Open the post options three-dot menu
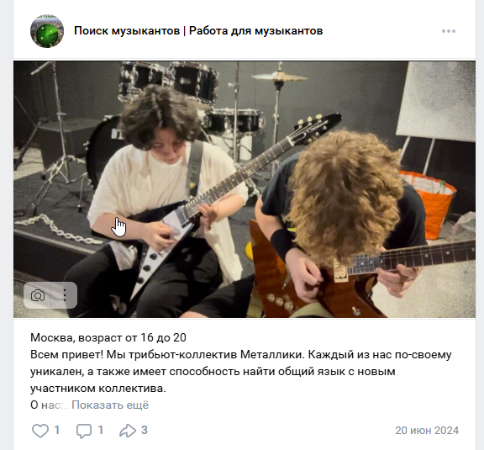This screenshot has height=450, width=484. point(448,31)
